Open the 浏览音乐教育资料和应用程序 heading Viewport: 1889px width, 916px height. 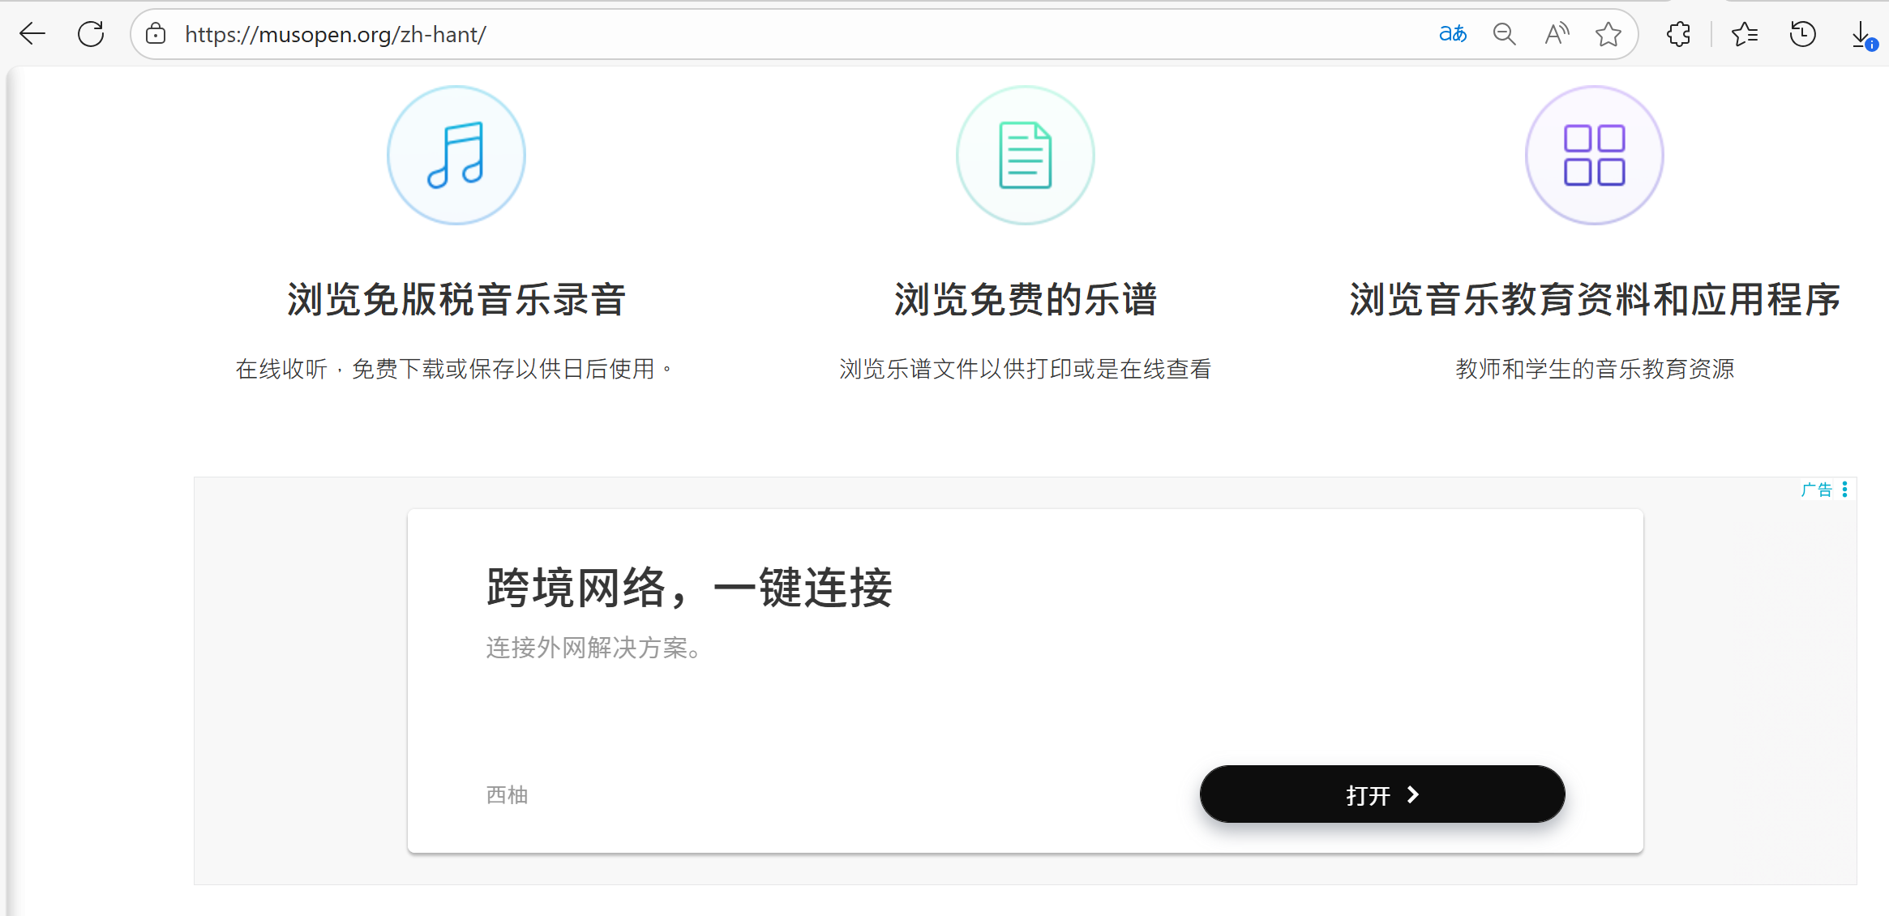[x=1594, y=299]
